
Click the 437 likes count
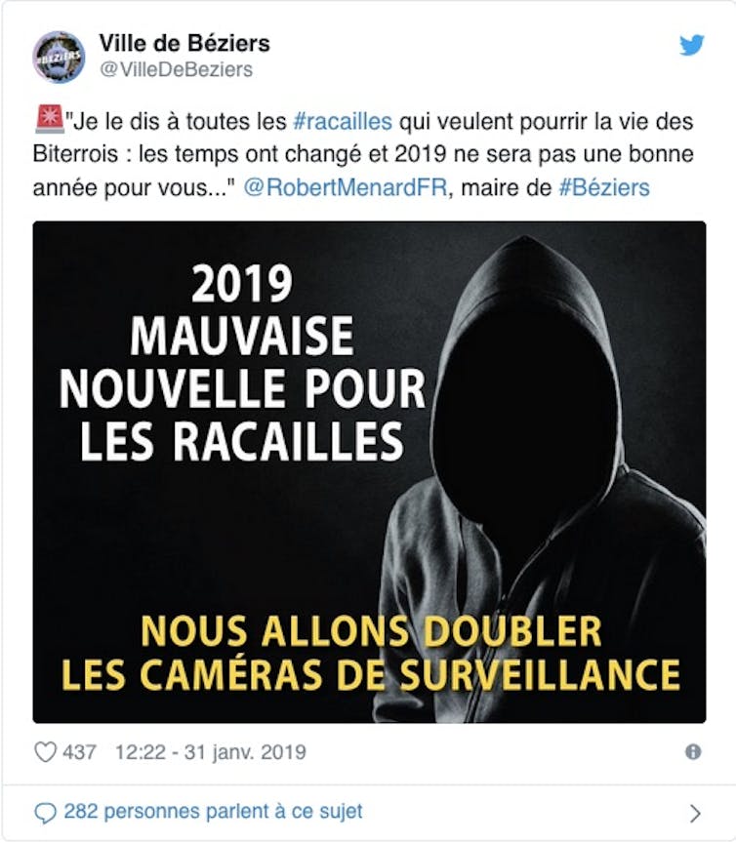(79, 752)
